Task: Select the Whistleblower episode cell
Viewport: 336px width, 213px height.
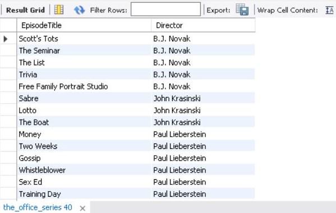Action: click(84, 170)
